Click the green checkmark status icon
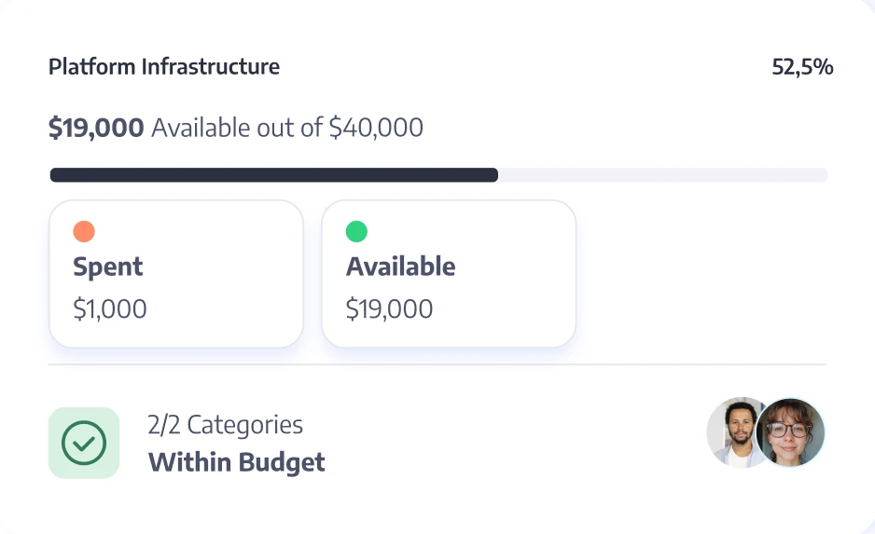The image size is (875, 534). point(84,443)
